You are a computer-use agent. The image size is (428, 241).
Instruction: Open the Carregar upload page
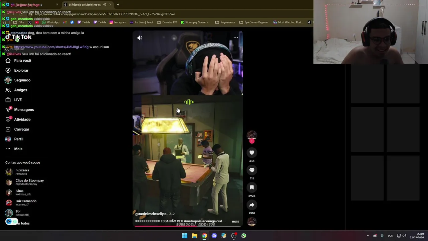tap(17, 129)
